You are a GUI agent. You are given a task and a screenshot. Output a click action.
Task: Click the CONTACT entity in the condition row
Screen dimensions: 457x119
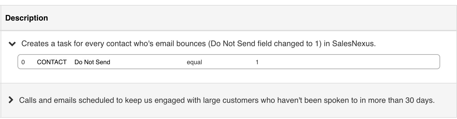52,62
